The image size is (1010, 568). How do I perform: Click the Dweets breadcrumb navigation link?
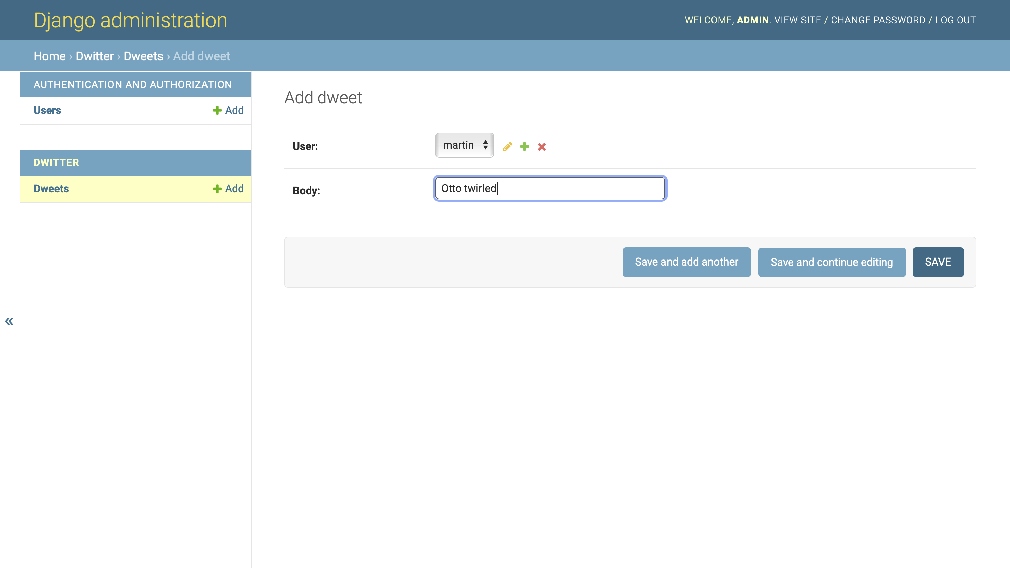coord(143,56)
